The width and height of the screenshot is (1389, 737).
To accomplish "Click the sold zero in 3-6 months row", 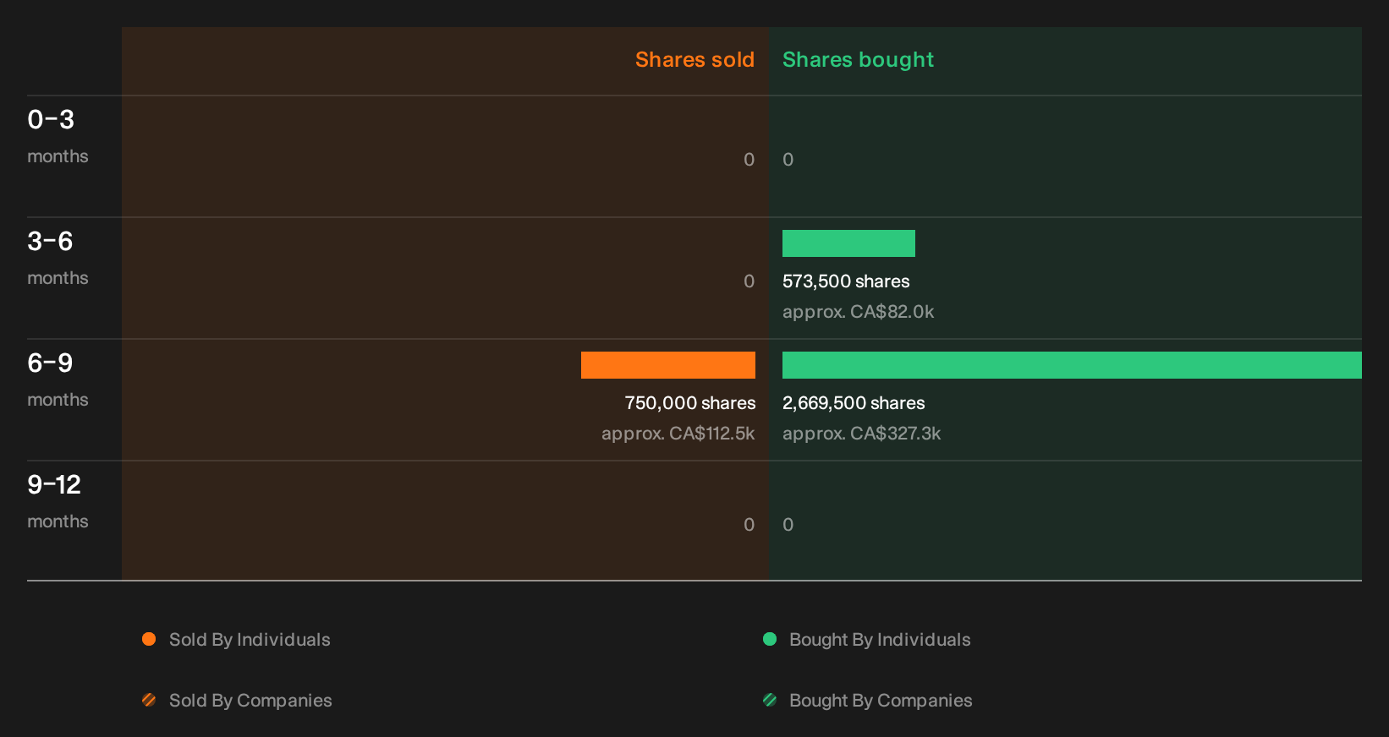I will click(x=749, y=281).
